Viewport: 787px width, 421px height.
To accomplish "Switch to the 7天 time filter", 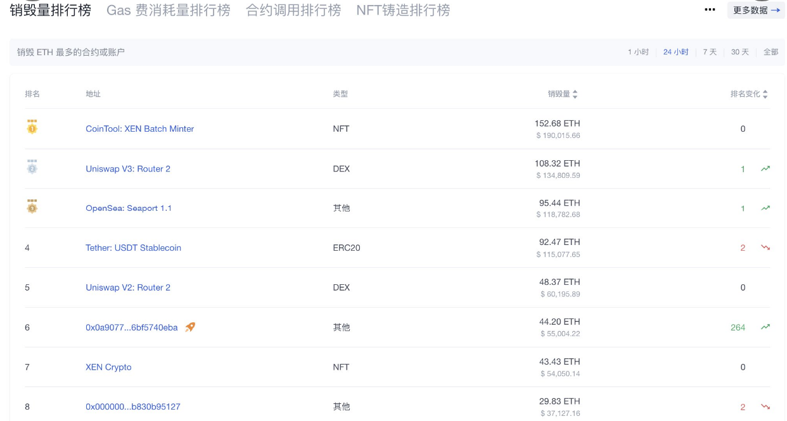I will pos(709,52).
